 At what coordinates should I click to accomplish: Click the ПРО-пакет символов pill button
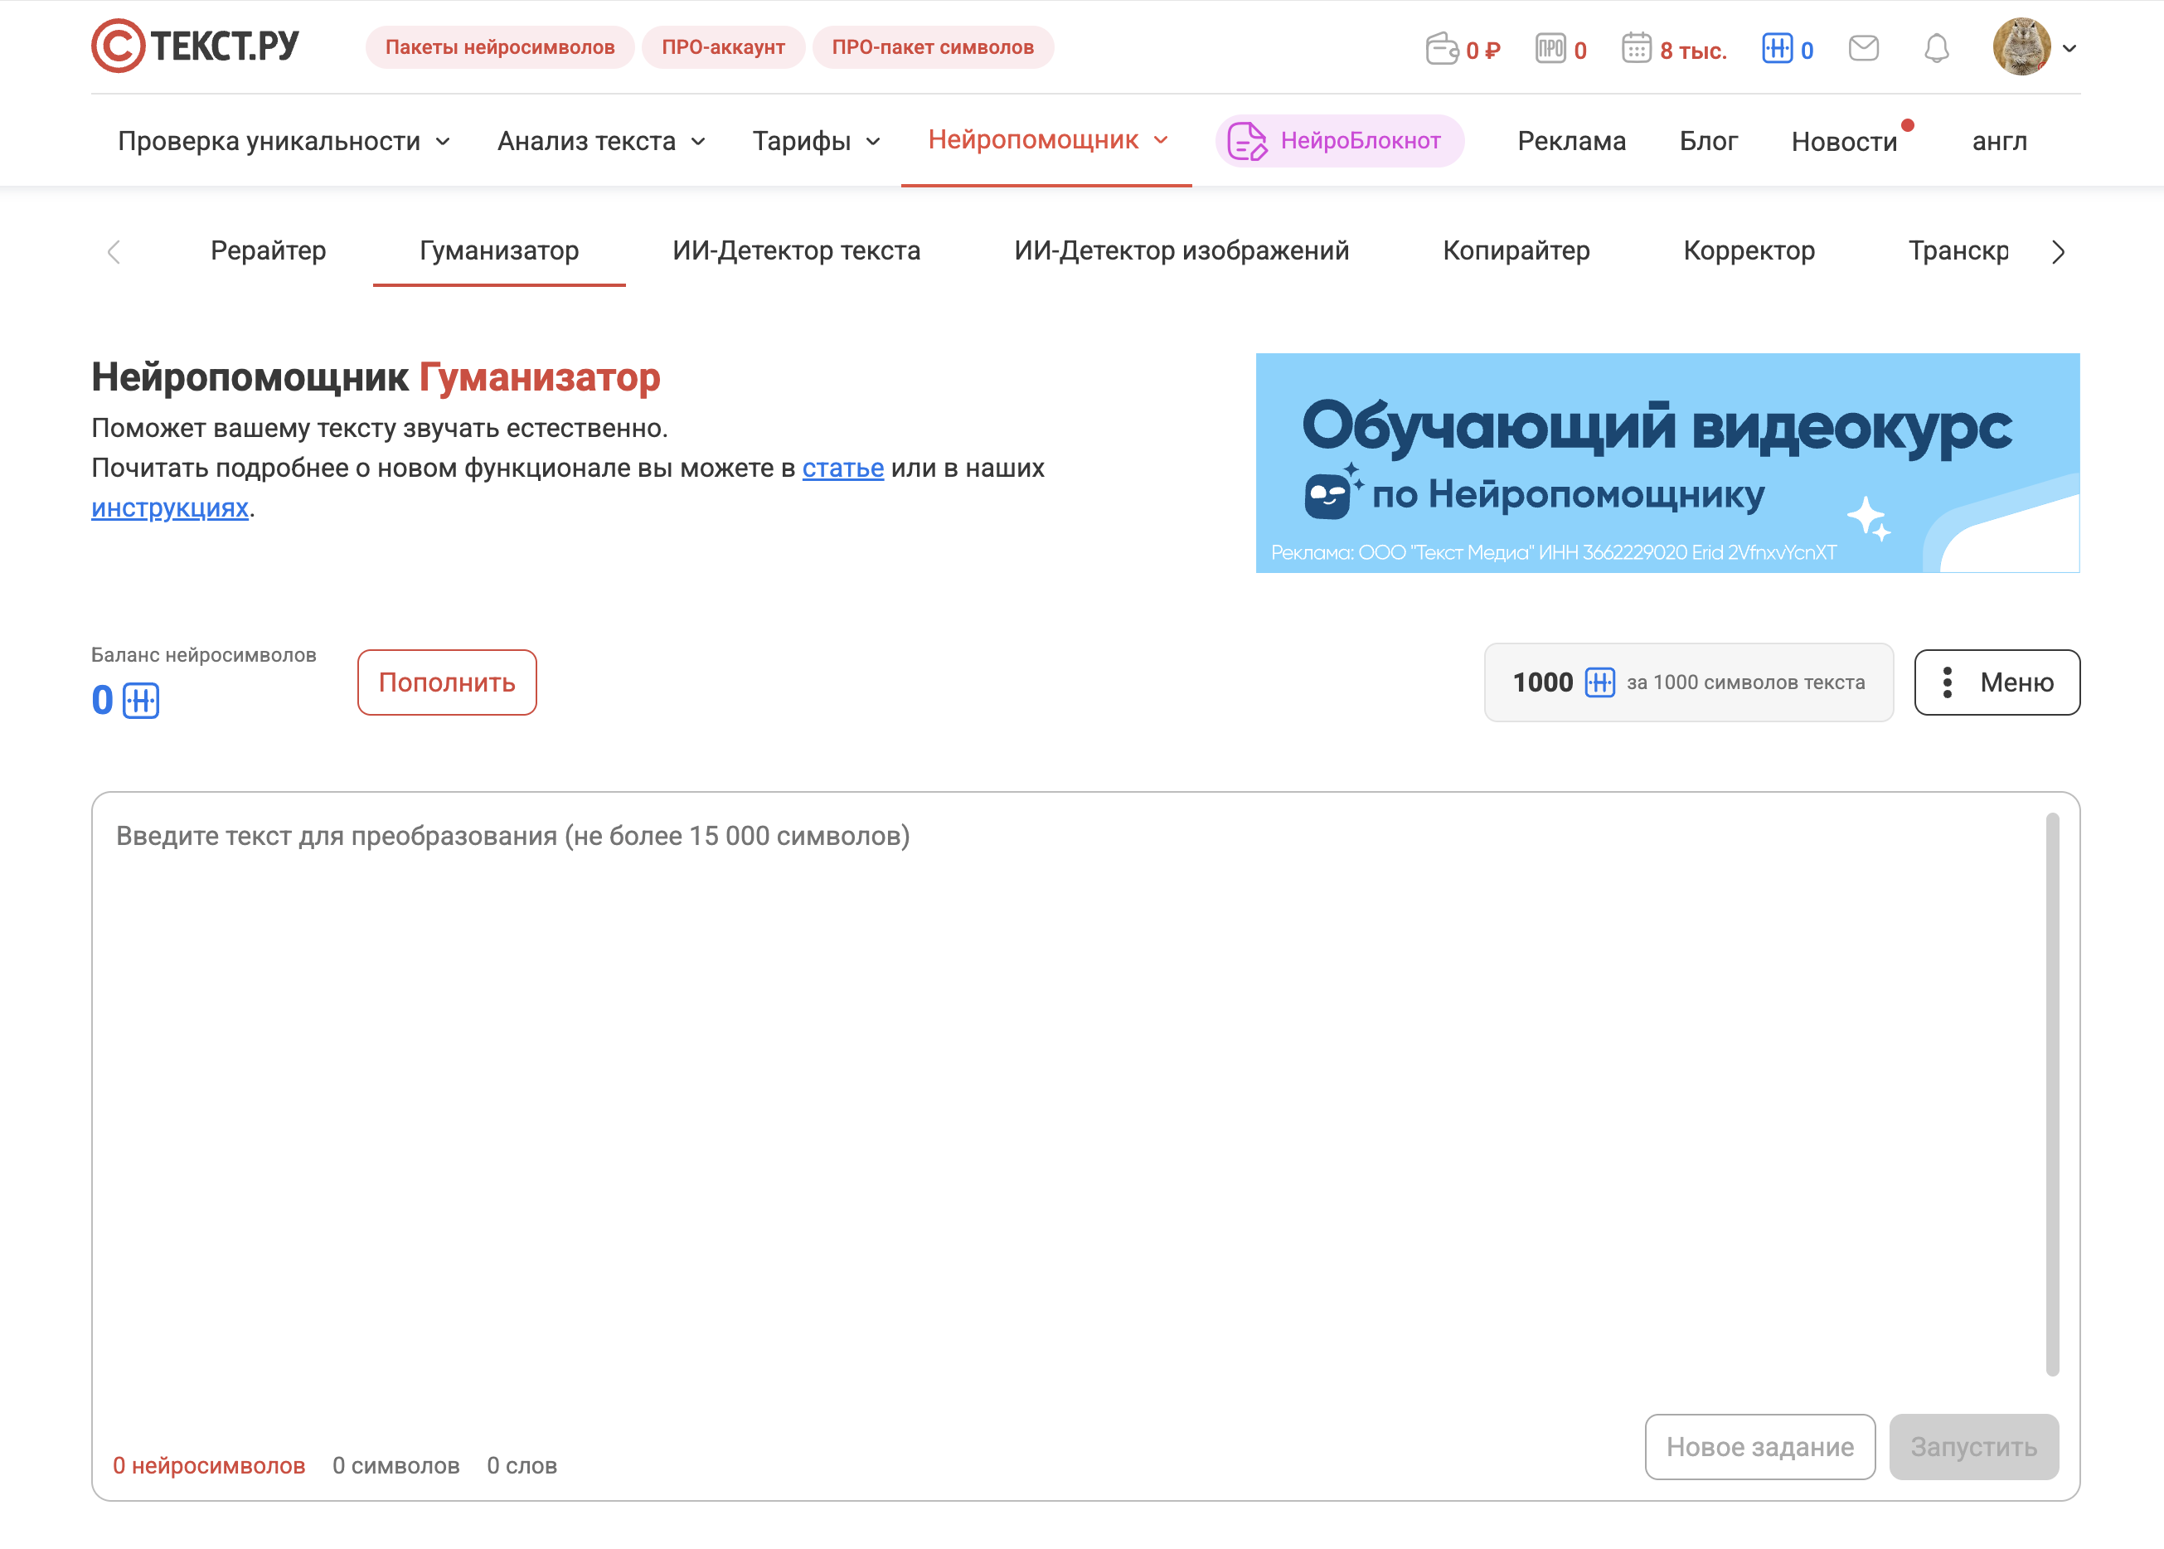[x=933, y=48]
